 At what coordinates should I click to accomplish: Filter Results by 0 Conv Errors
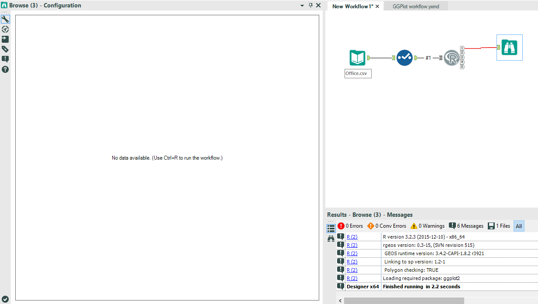[x=386, y=226]
